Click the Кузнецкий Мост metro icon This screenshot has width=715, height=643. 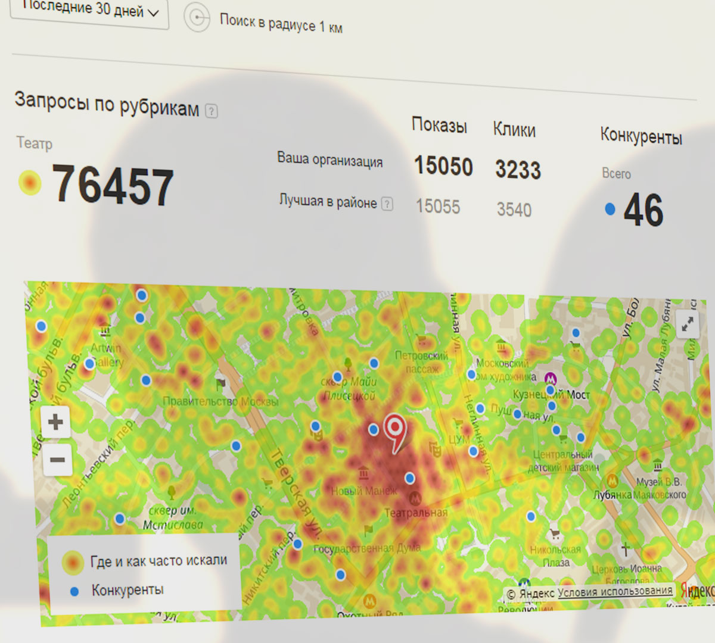tap(551, 379)
